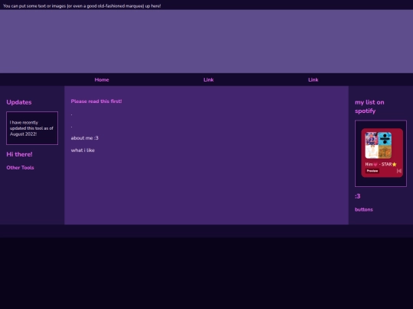The width and height of the screenshot is (413, 309).
Task: Open the last Link in the navigation bar
Action: click(x=313, y=80)
